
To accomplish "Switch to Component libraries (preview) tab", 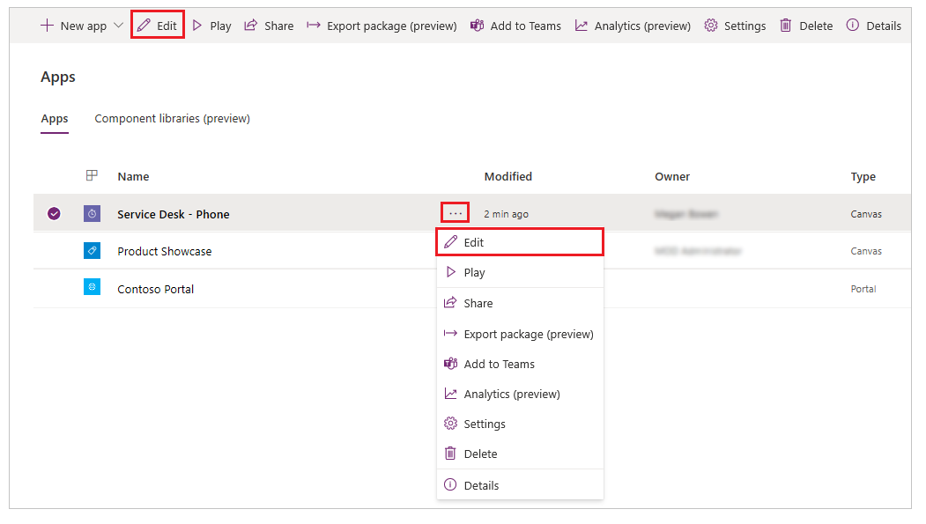I will pyautogui.click(x=172, y=119).
